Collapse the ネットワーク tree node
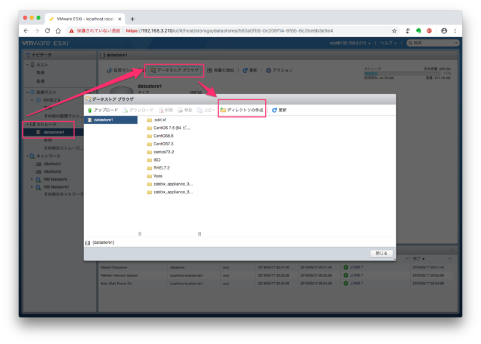Image resolution: width=481 pixels, height=344 pixels. 28,156
